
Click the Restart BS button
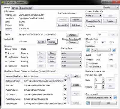coord(63,25)
